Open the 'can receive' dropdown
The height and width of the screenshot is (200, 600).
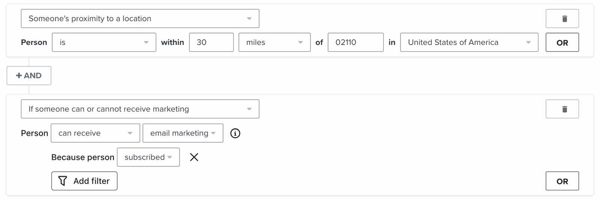[x=95, y=133]
